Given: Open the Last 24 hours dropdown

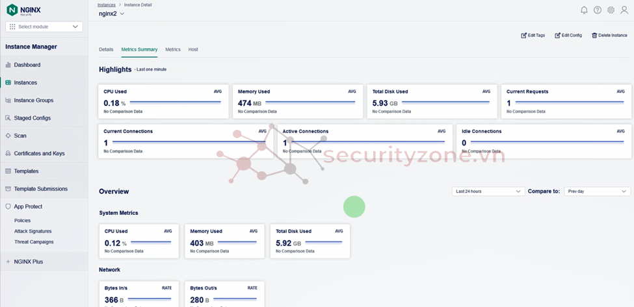Looking at the screenshot, I should [x=488, y=191].
